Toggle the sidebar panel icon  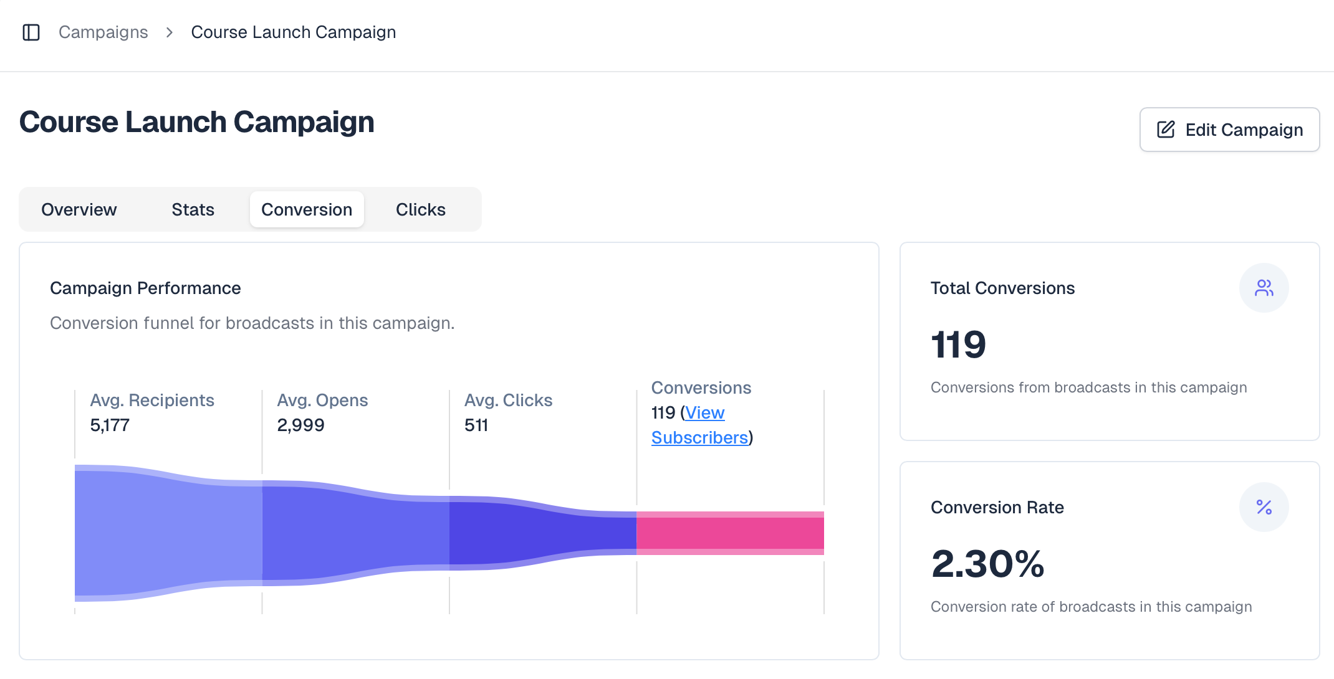(31, 32)
